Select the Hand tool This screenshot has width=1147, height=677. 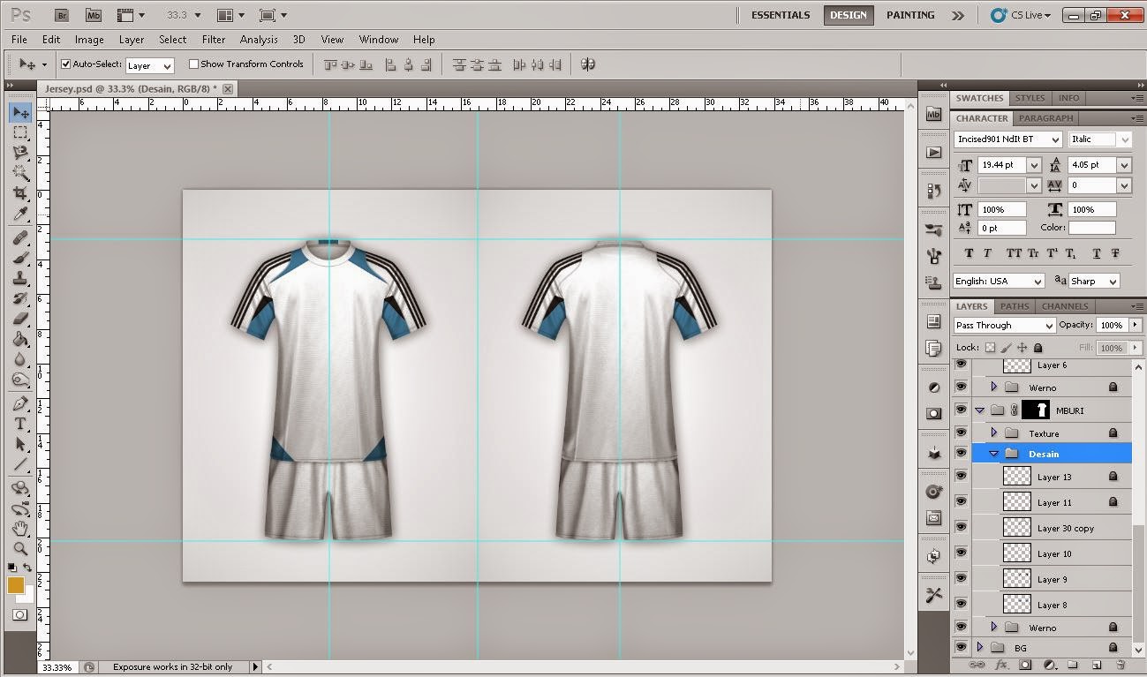point(20,529)
